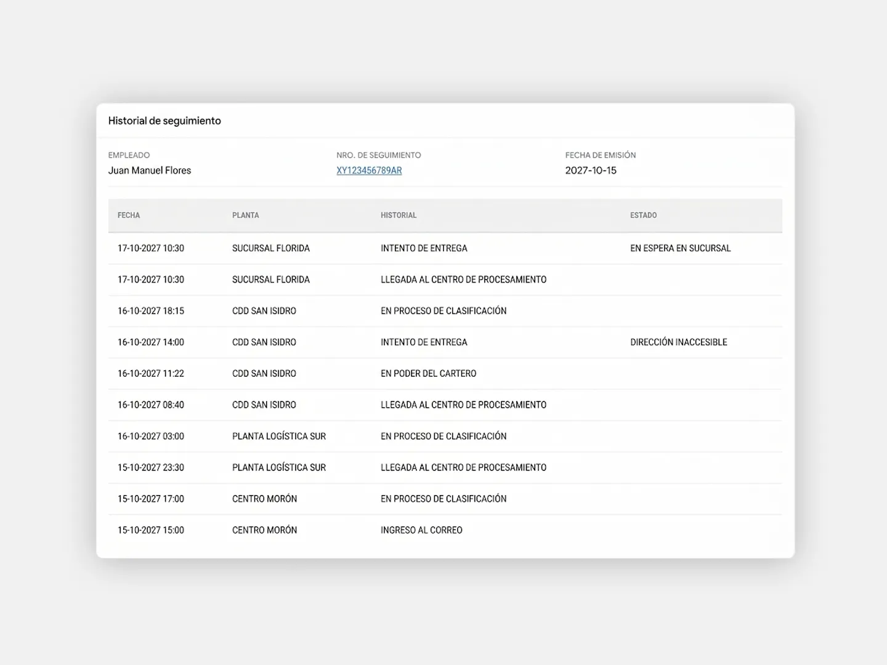Click 'EN PROCESO DE CLASIFICACIÓN' in the 03:00 row
Image resolution: width=887 pixels, height=665 pixels.
[x=443, y=437]
